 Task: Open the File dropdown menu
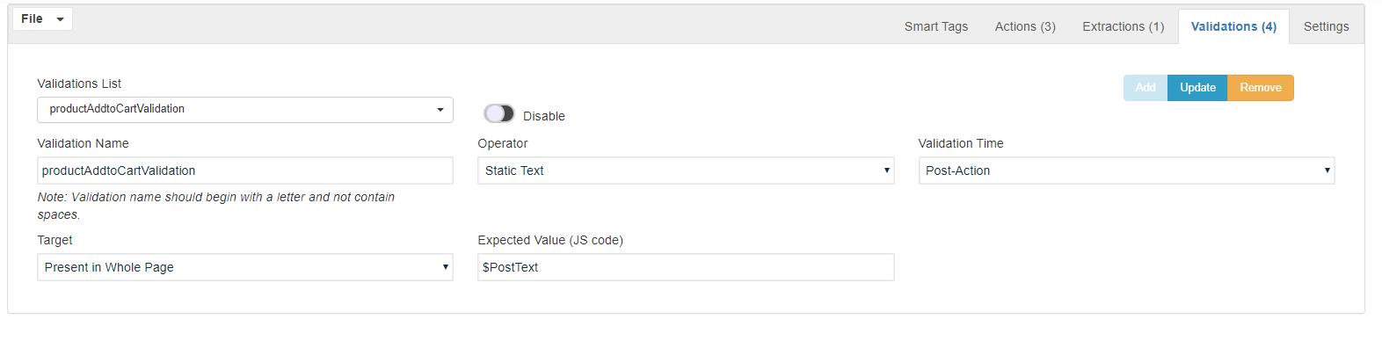(x=42, y=18)
